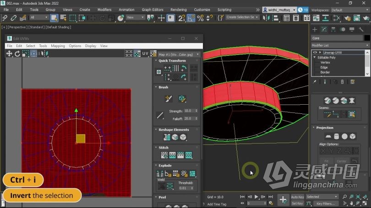Toggle the Percent Snap button
371x208 pixels.
tap(200, 18)
